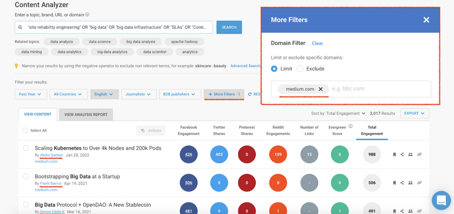Click backlinks chain icon in Bootstrapping Big Data row
The image size is (454, 214).
(419, 183)
